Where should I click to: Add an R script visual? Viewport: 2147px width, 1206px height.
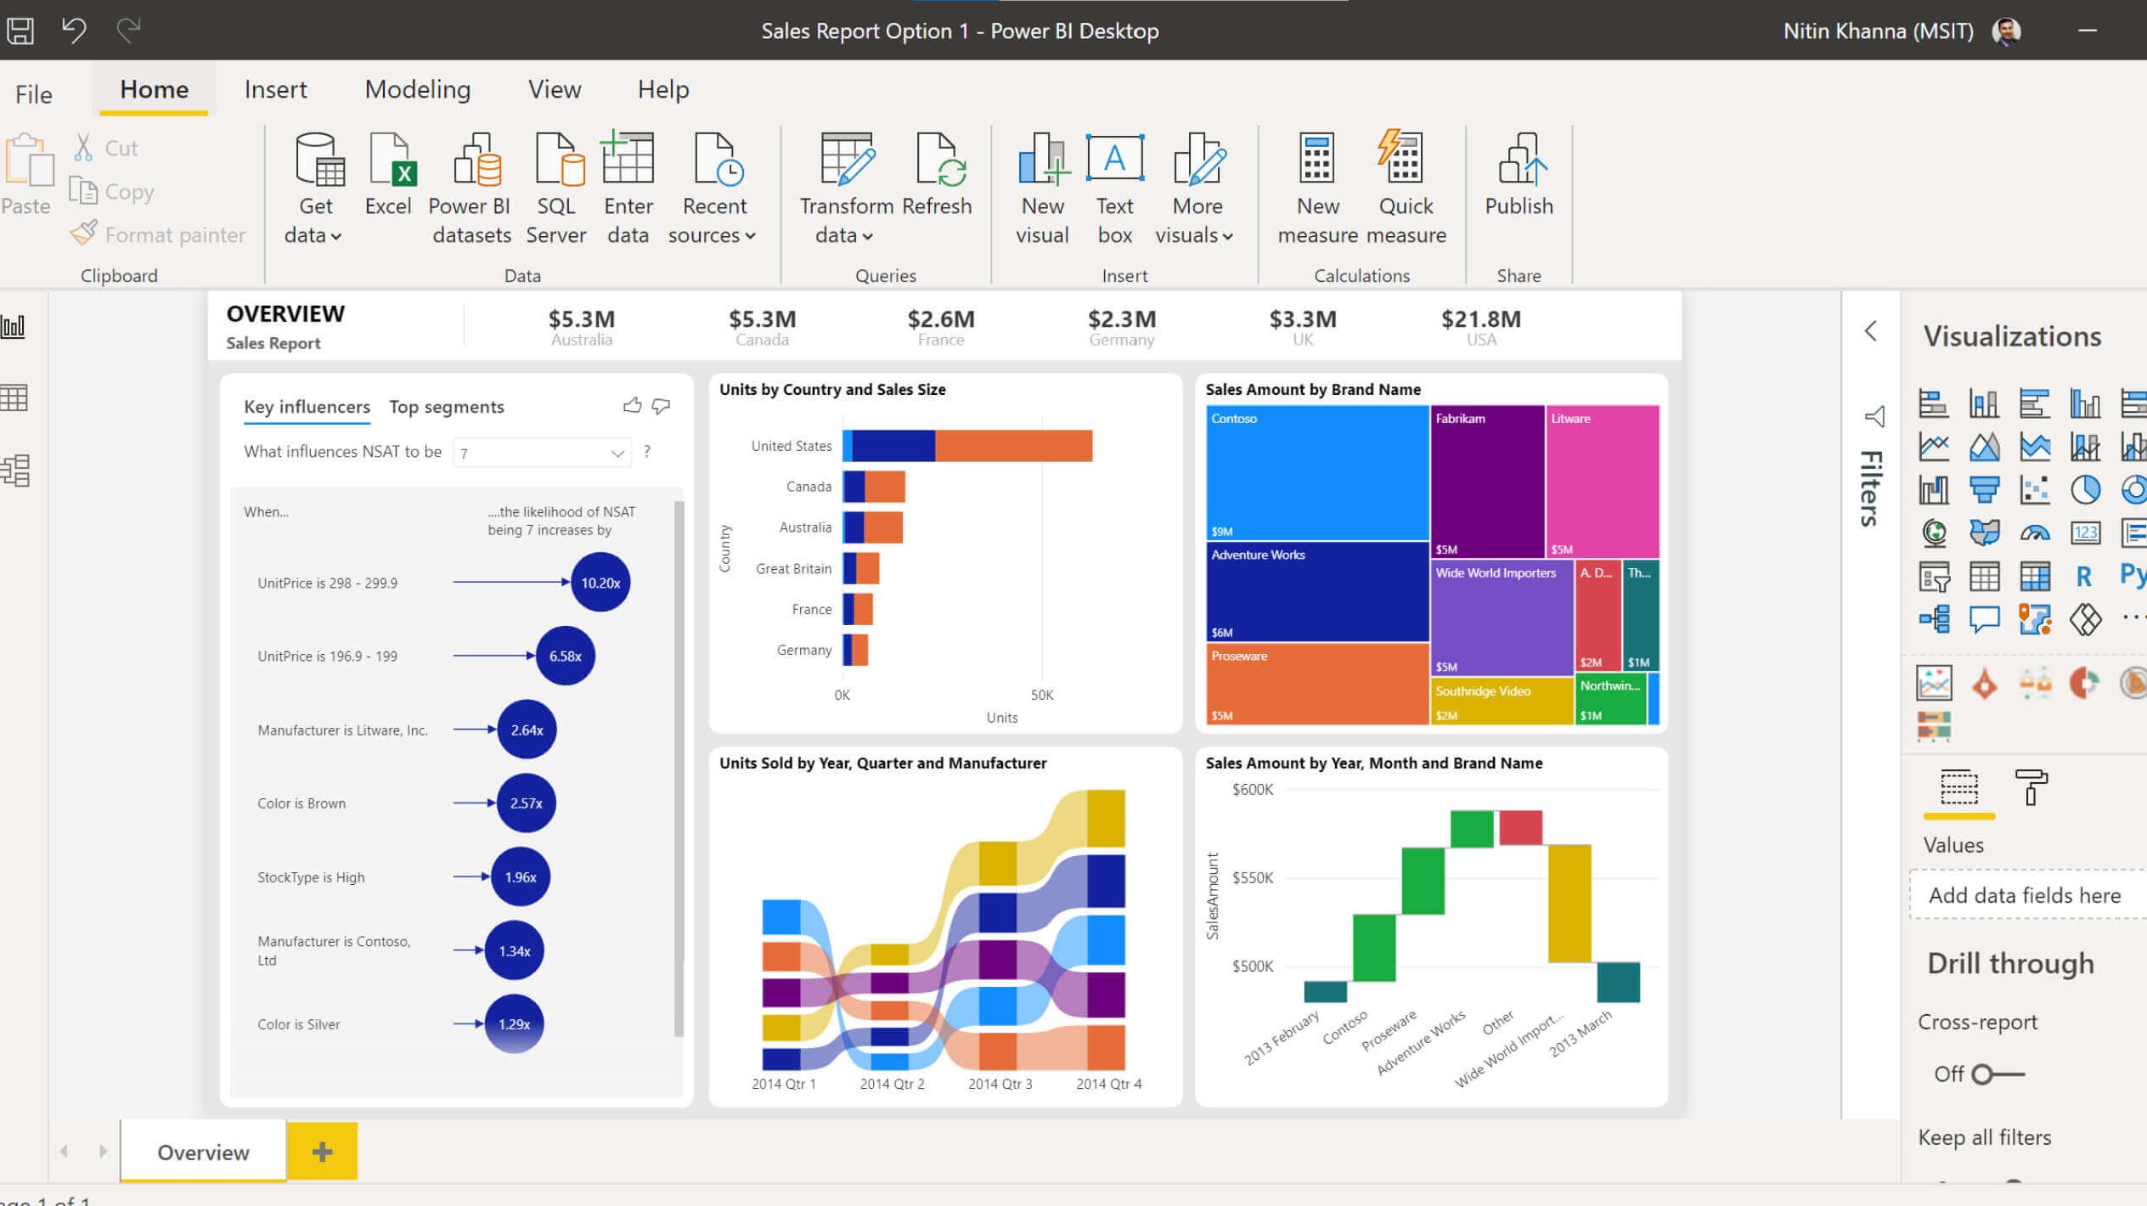(2082, 575)
